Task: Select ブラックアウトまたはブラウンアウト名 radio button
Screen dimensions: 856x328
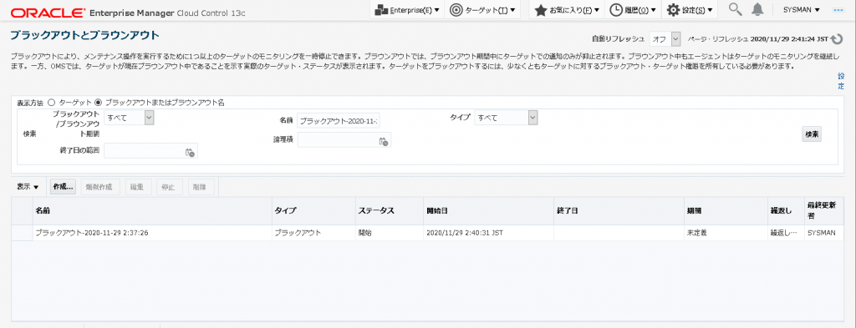Action: click(99, 102)
